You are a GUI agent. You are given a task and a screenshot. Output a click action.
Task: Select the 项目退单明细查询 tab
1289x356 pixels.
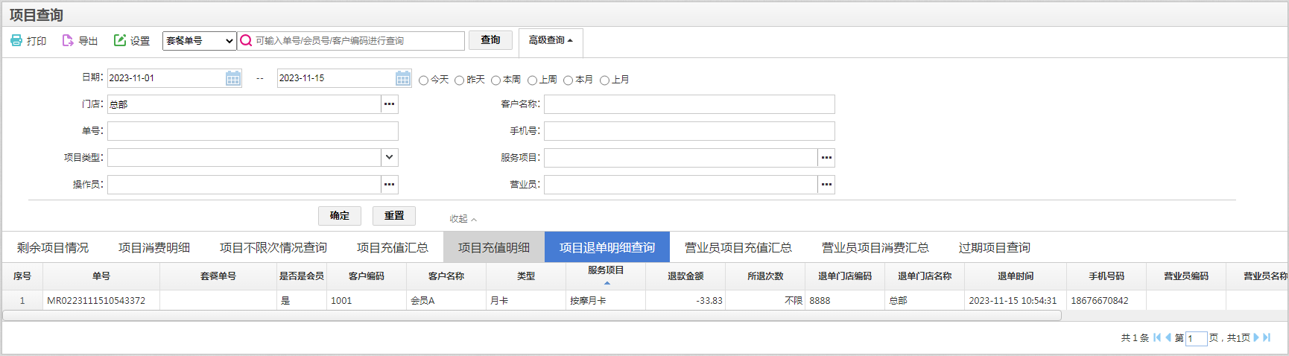tap(607, 247)
